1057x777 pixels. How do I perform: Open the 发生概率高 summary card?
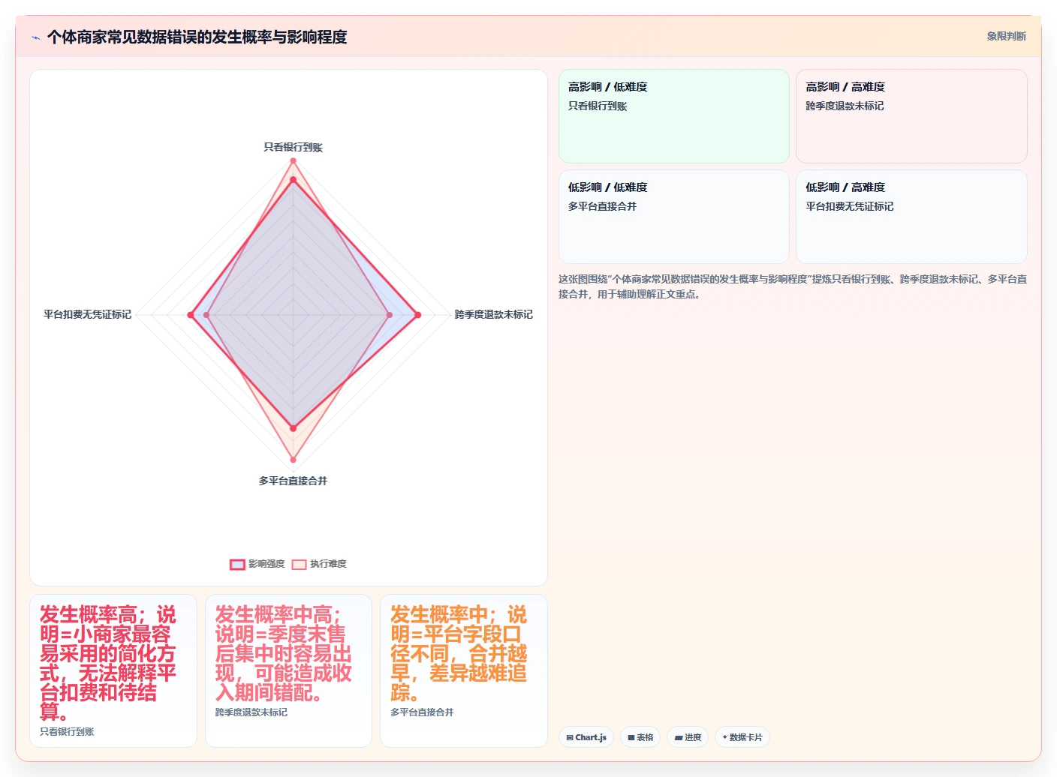pos(113,671)
